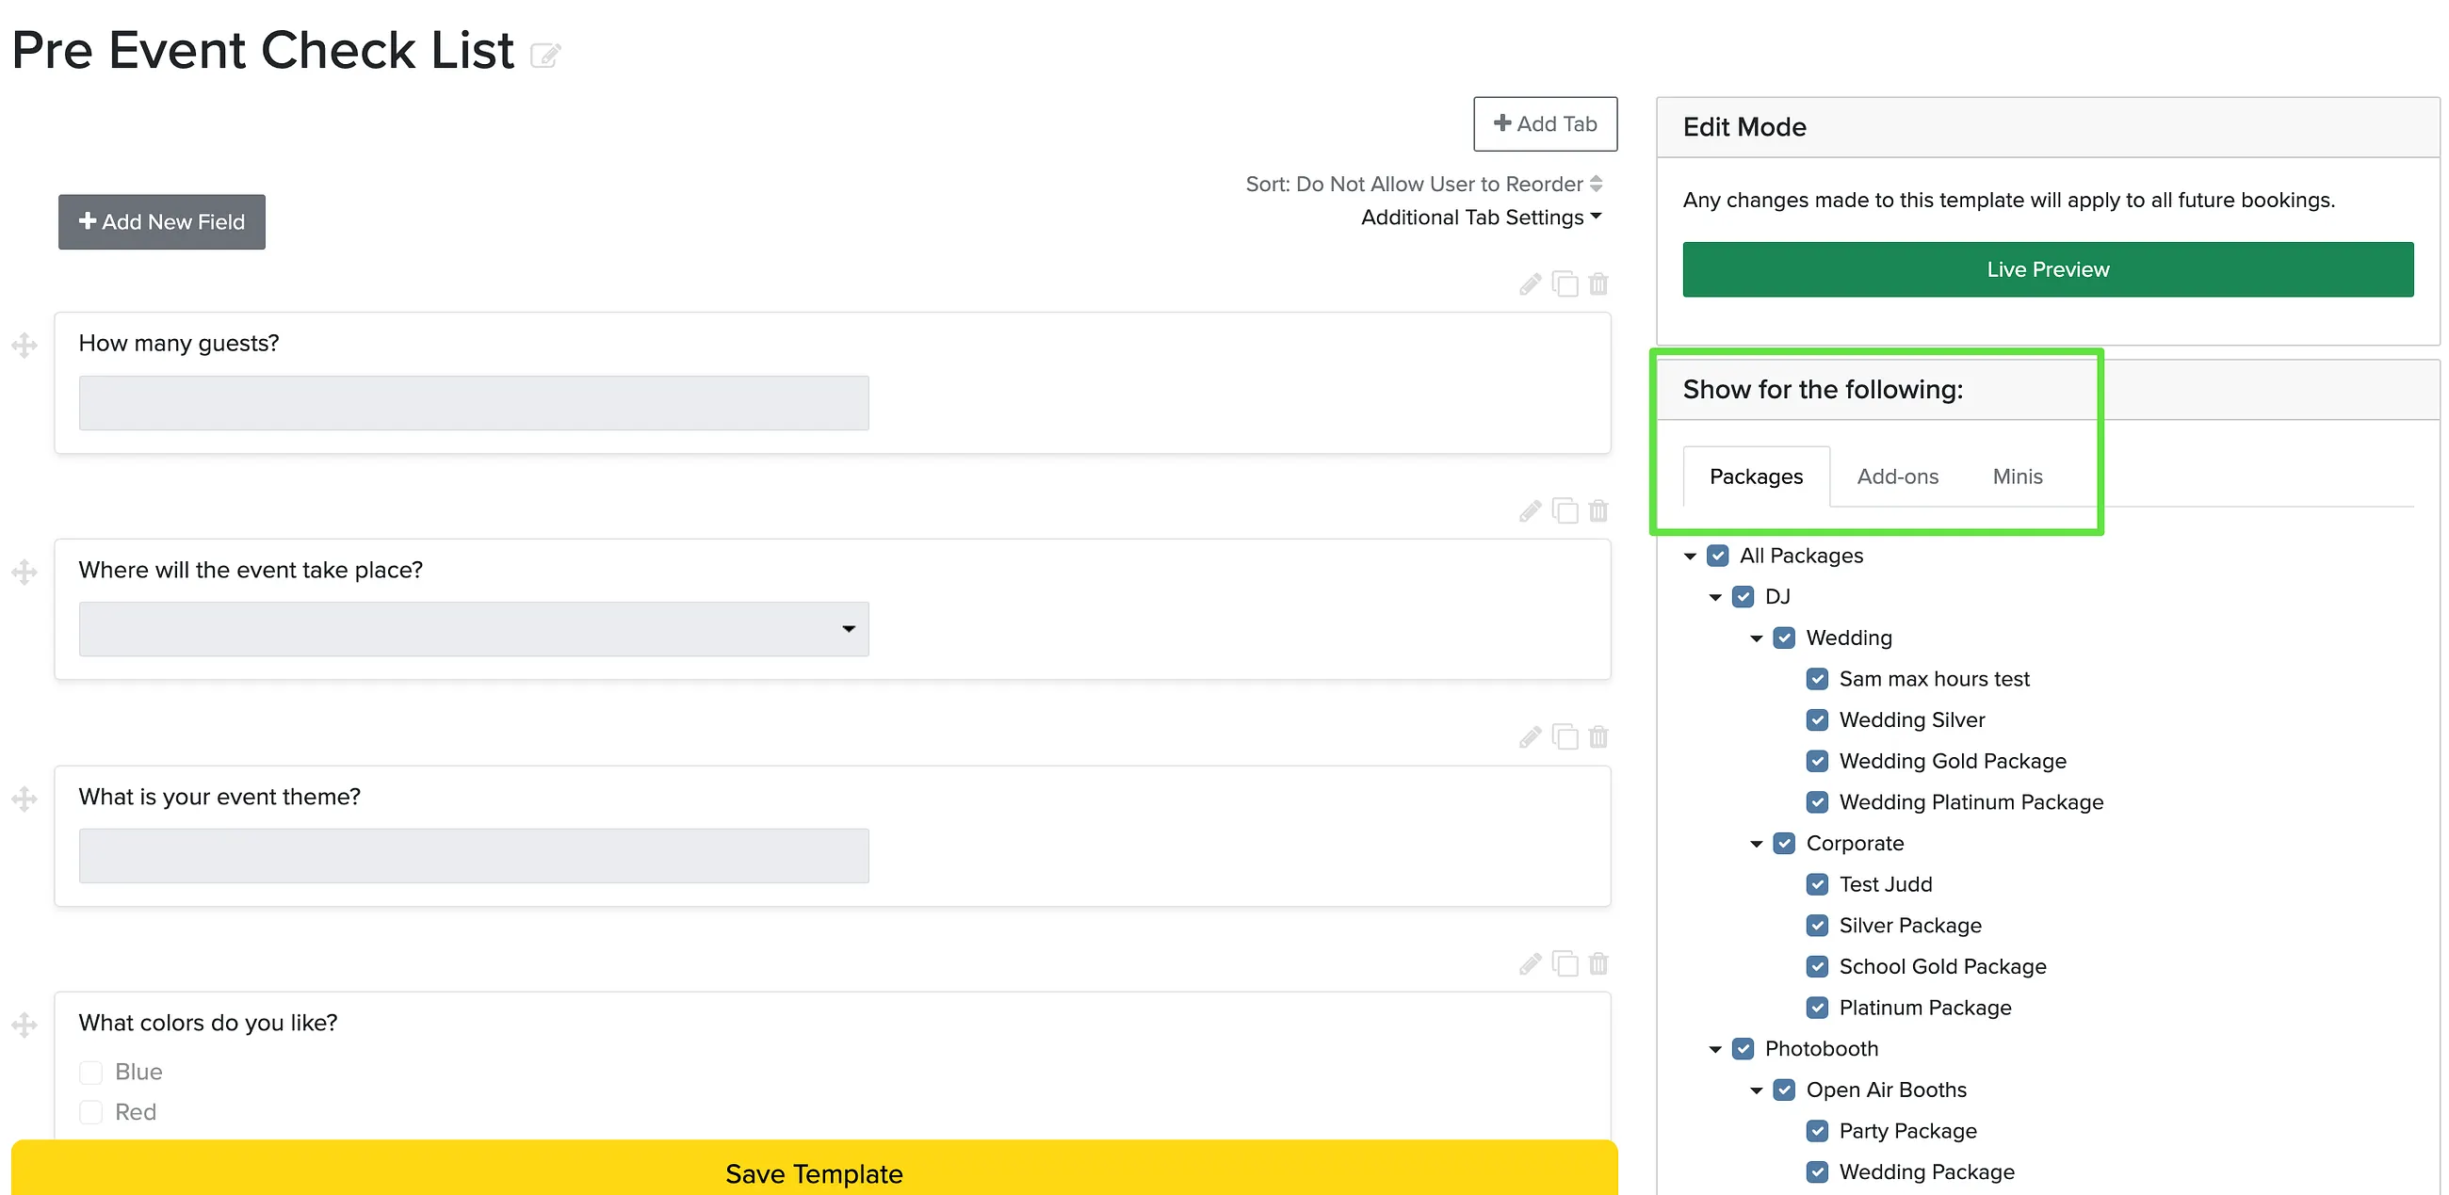Uncheck Wedding Silver package
The image size is (2449, 1195).
[1818, 719]
